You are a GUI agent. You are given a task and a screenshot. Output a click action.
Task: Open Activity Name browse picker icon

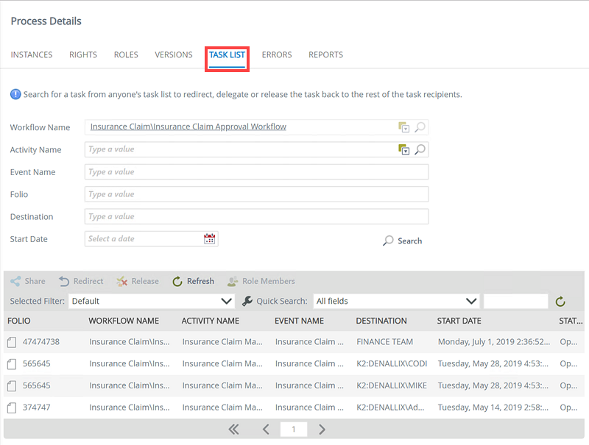click(x=403, y=150)
